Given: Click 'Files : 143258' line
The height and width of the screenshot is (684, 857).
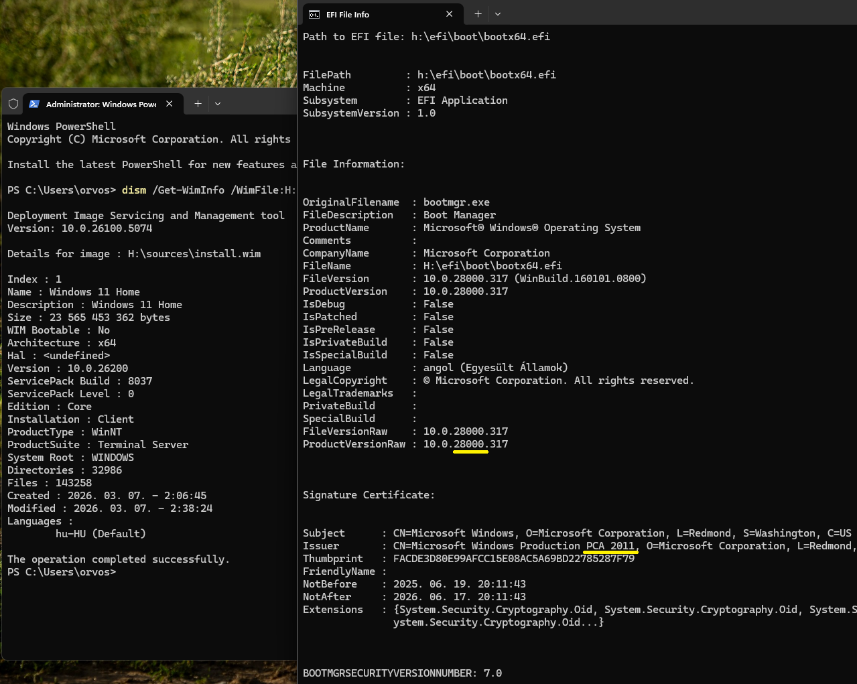Looking at the screenshot, I should click(x=50, y=483).
